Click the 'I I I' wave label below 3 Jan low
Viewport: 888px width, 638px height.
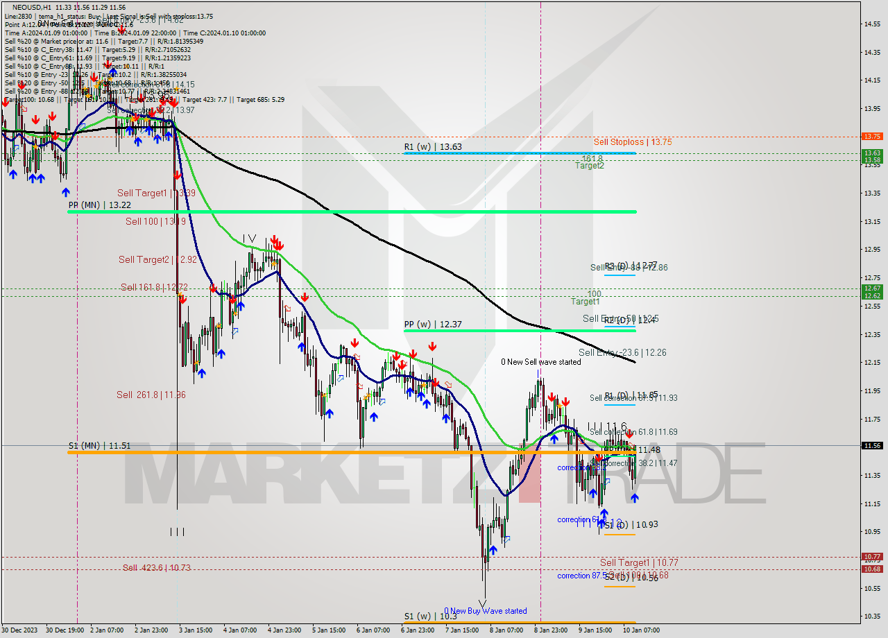[178, 532]
